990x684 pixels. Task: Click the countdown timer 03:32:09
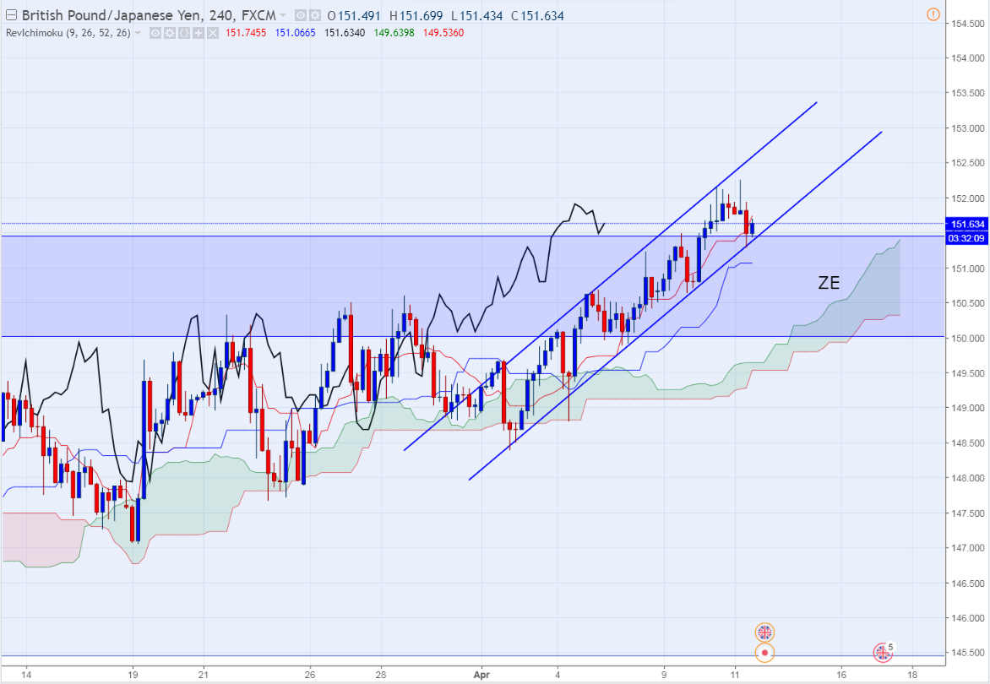pyautogui.click(x=967, y=238)
